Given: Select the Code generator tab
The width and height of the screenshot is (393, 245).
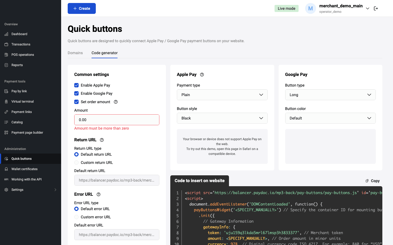Looking at the screenshot, I should 105,53.
